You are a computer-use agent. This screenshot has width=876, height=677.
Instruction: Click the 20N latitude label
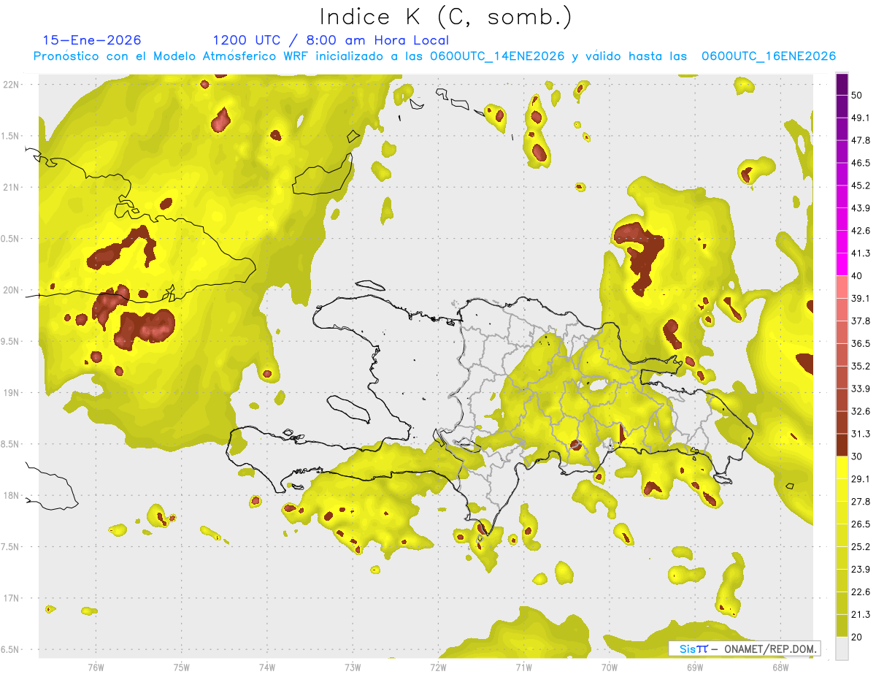[11, 290]
